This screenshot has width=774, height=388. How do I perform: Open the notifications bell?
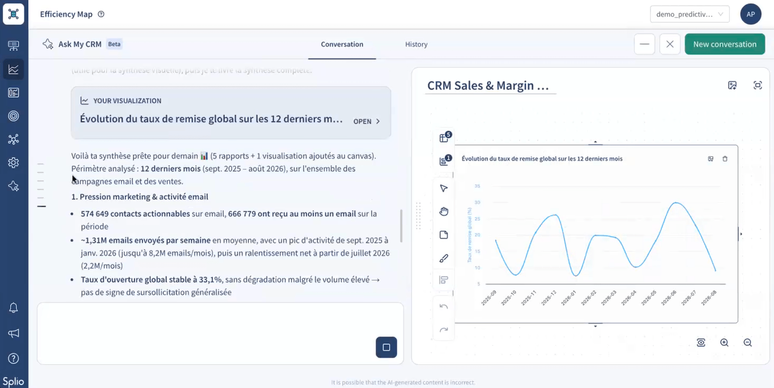14,308
